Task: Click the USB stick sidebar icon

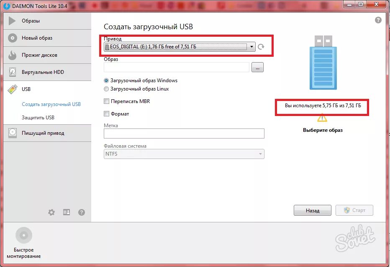Action: coord(13,89)
